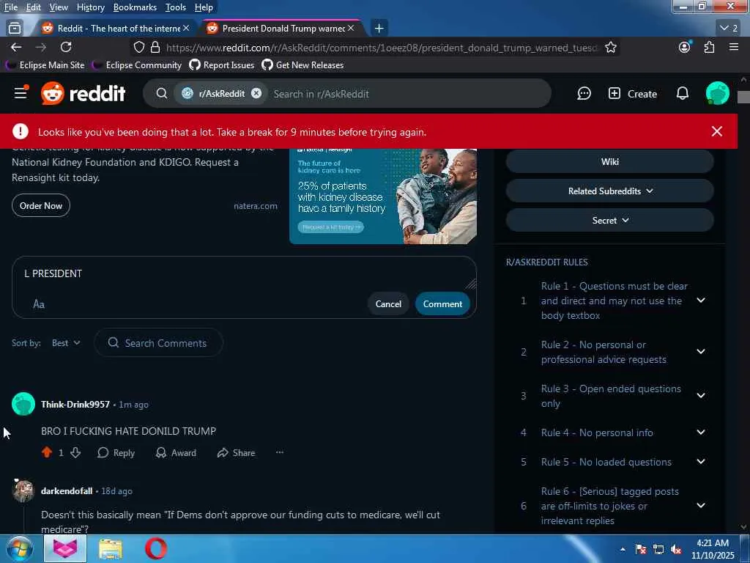Remove the r/AskReddit search filter chip
750x563 pixels.
[256, 93]
